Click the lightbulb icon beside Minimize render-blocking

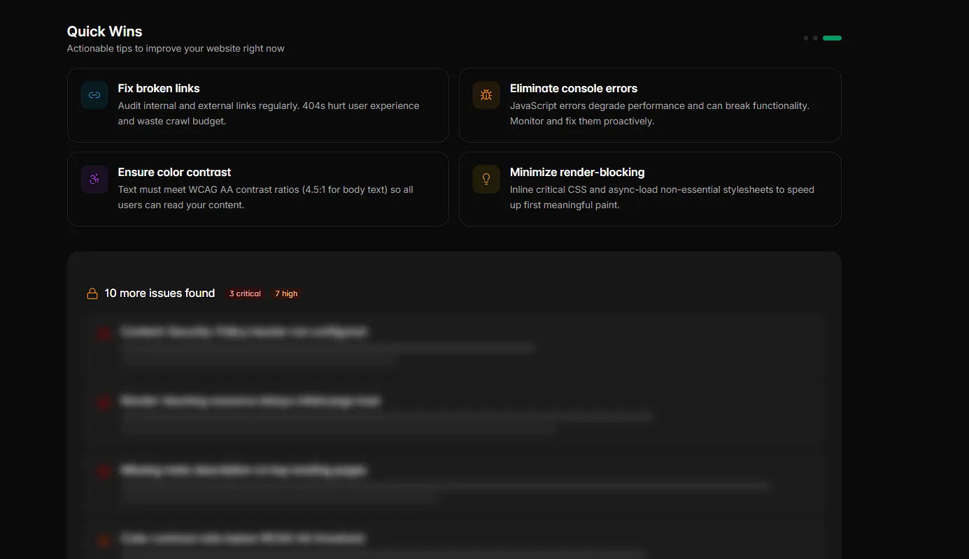tap(486, 179)
